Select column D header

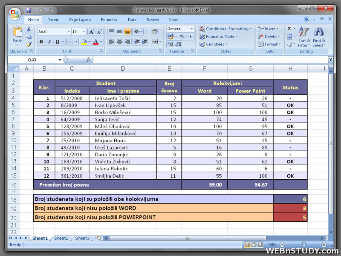123,69
